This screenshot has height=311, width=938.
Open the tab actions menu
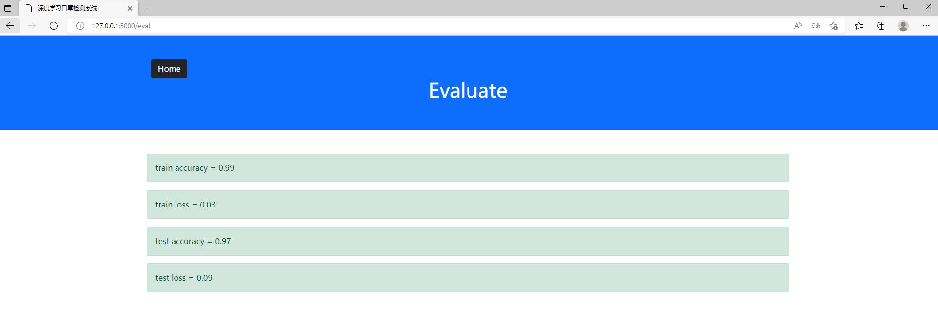pos(8,8)
